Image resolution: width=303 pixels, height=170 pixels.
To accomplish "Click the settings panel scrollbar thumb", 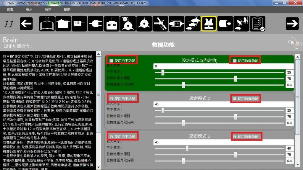I will pos(298,97).
